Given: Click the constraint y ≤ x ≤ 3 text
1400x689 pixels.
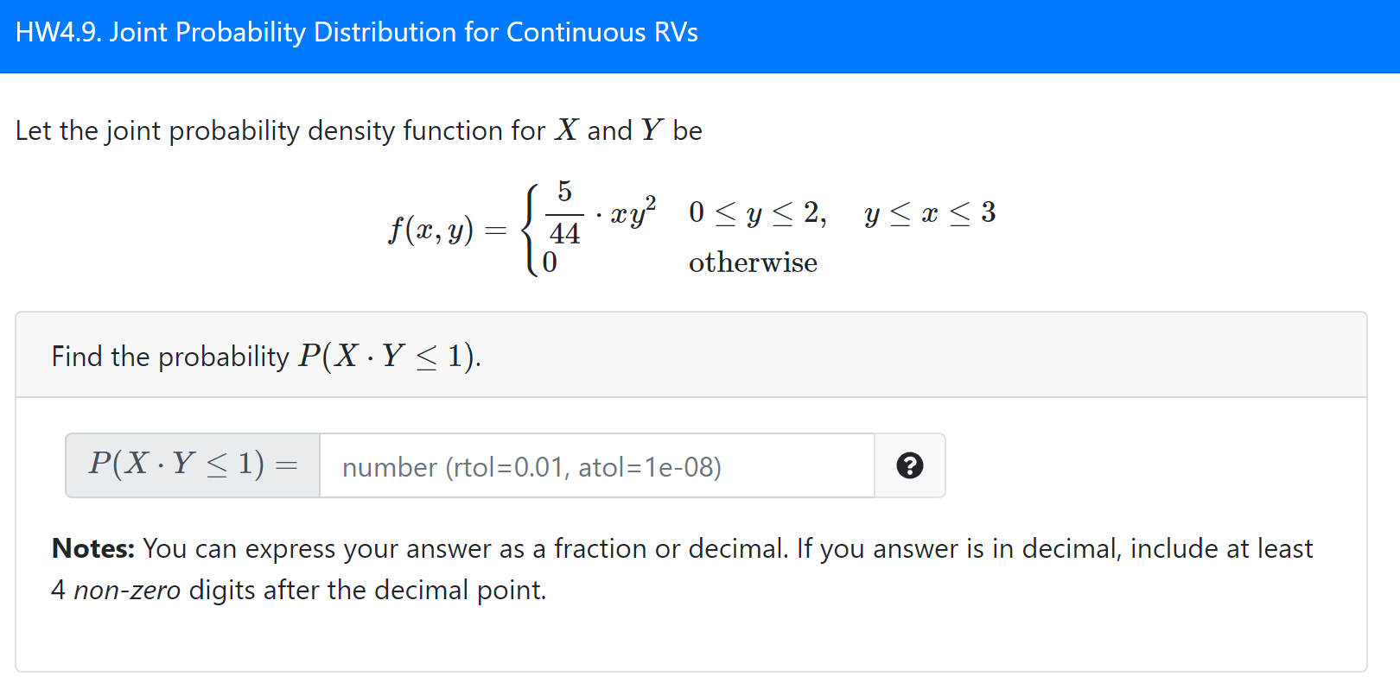Looking at the screenshot, I should click(929, 213).
